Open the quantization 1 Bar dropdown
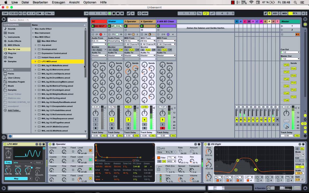309x193 pixels. coord(50,13)
